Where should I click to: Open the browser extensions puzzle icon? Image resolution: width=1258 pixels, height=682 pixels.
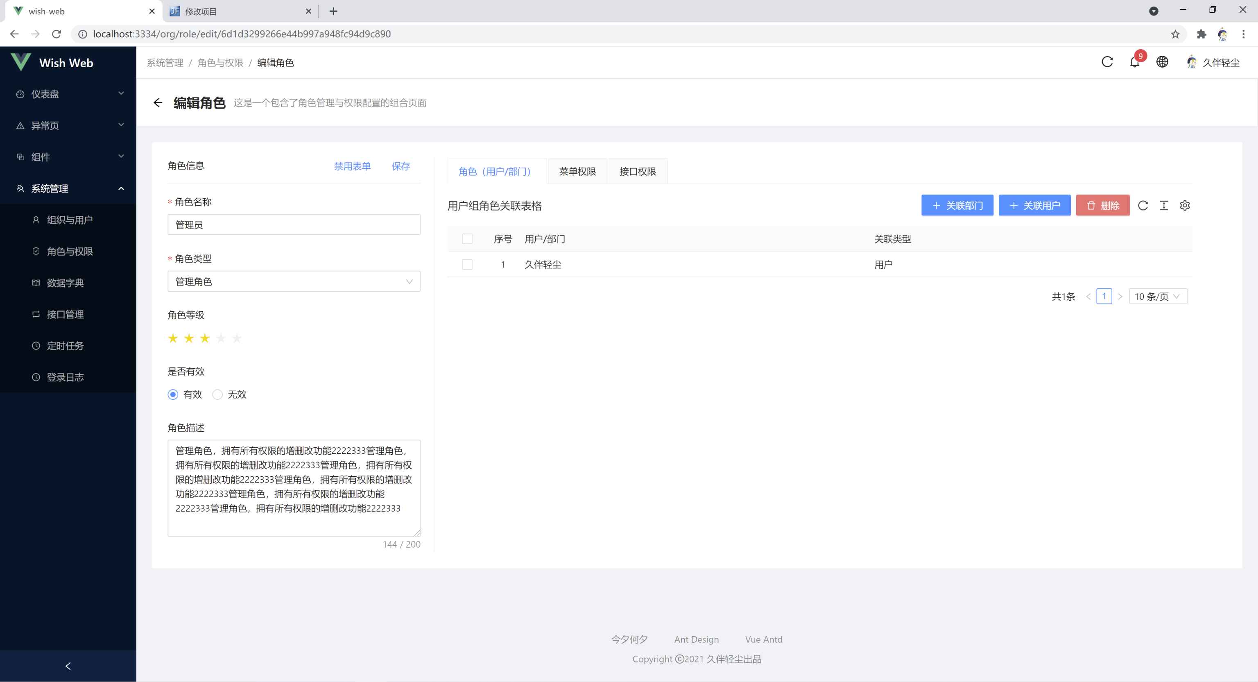(x=1201, y=34)
